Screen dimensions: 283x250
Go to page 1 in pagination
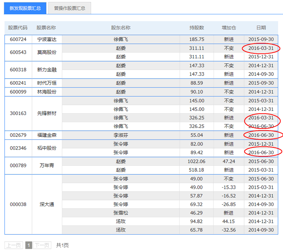(x=29, y=245)
